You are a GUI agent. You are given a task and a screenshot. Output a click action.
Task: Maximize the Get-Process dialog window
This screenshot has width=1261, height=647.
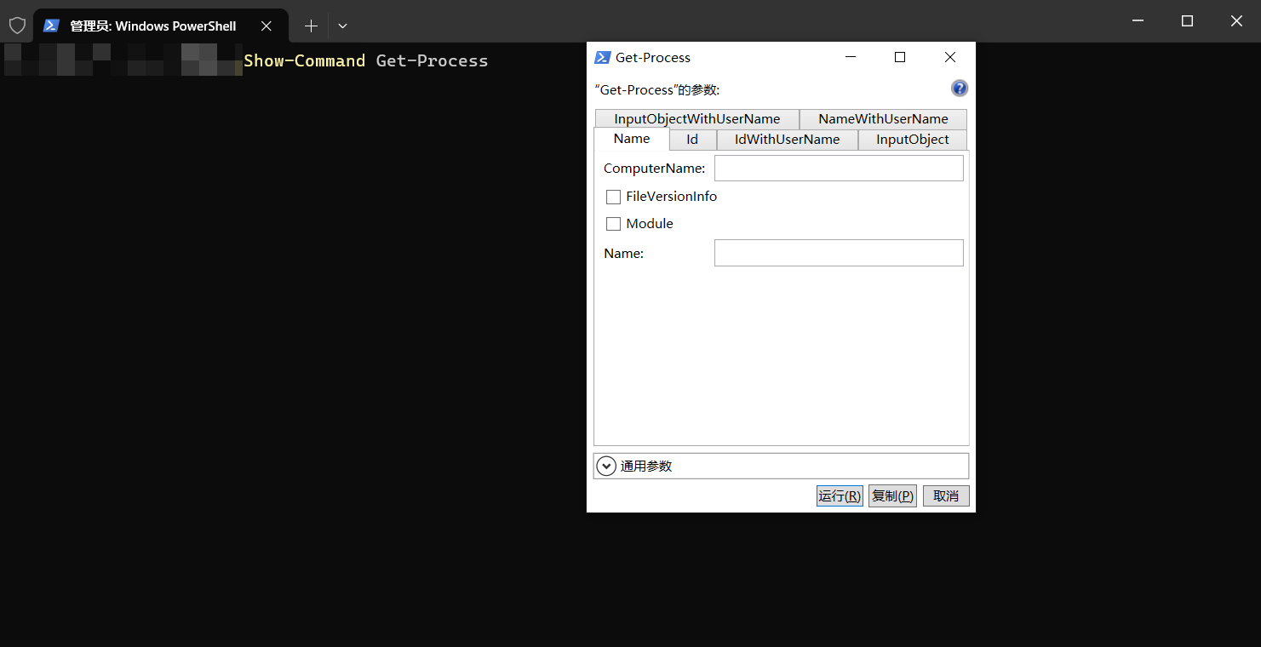pyautogui.click(x=899, y=57)
